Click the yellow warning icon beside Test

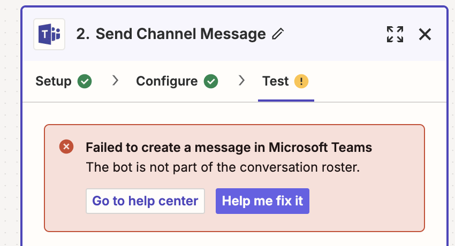click(x=301, y=81)
